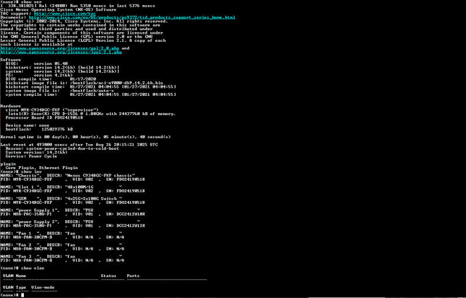Click the 'Hal (24800) Ran 5350 msecs' log line
466x298 pixels.
pyautogui.click(x=77, y=6)
